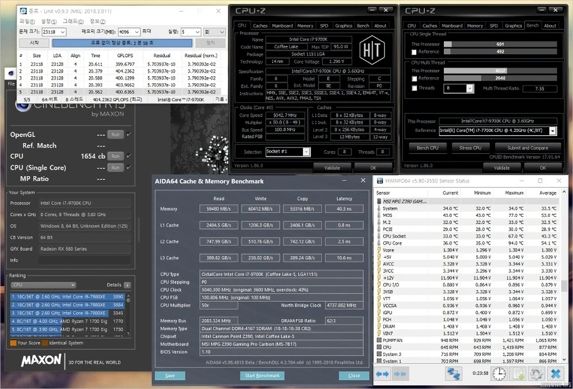Viewport: 573px width, 389px height.
Task: Click Save button in AIDA64 benchmark
Action: coord(170,376)
